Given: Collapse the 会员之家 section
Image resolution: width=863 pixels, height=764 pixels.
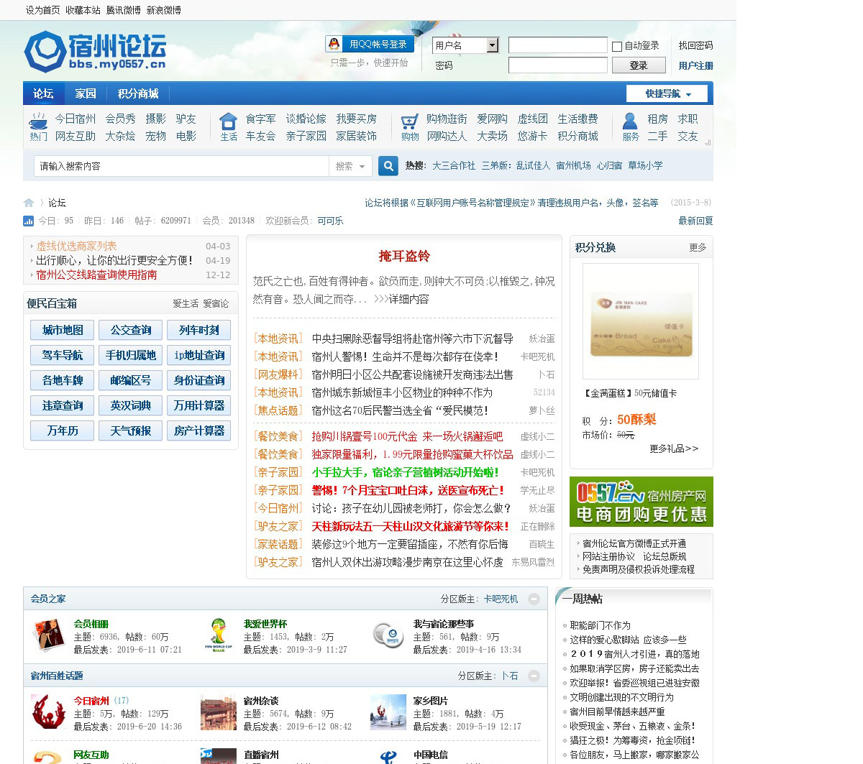Looking at the screenshot, I should tap(534, 599).
